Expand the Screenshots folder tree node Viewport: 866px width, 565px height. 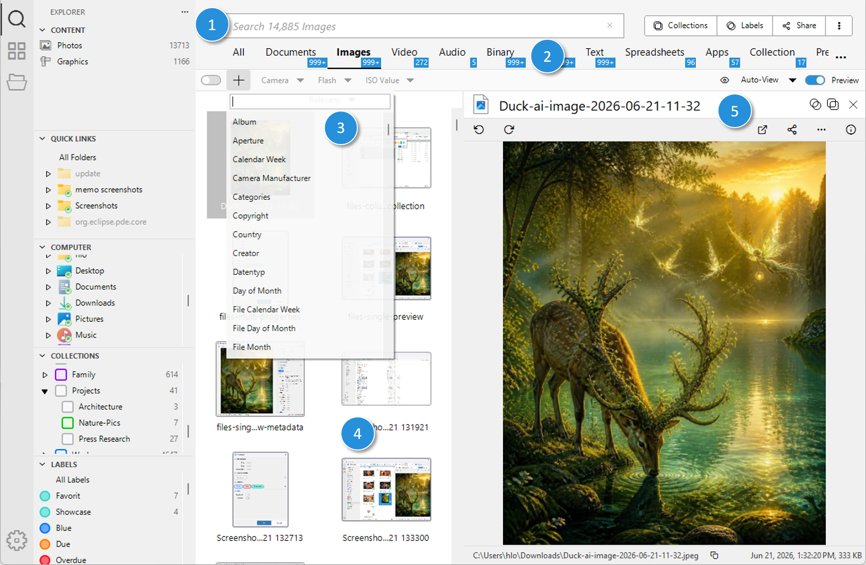pos(48,206)
